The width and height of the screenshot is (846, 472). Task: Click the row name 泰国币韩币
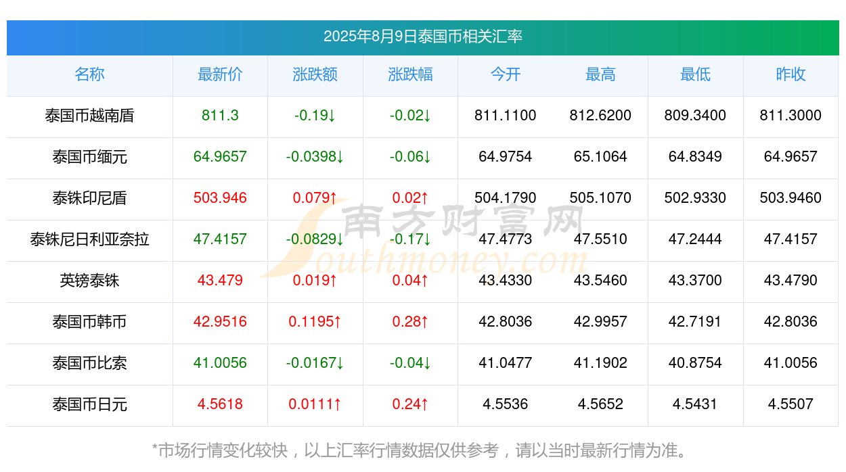point(89,322)
